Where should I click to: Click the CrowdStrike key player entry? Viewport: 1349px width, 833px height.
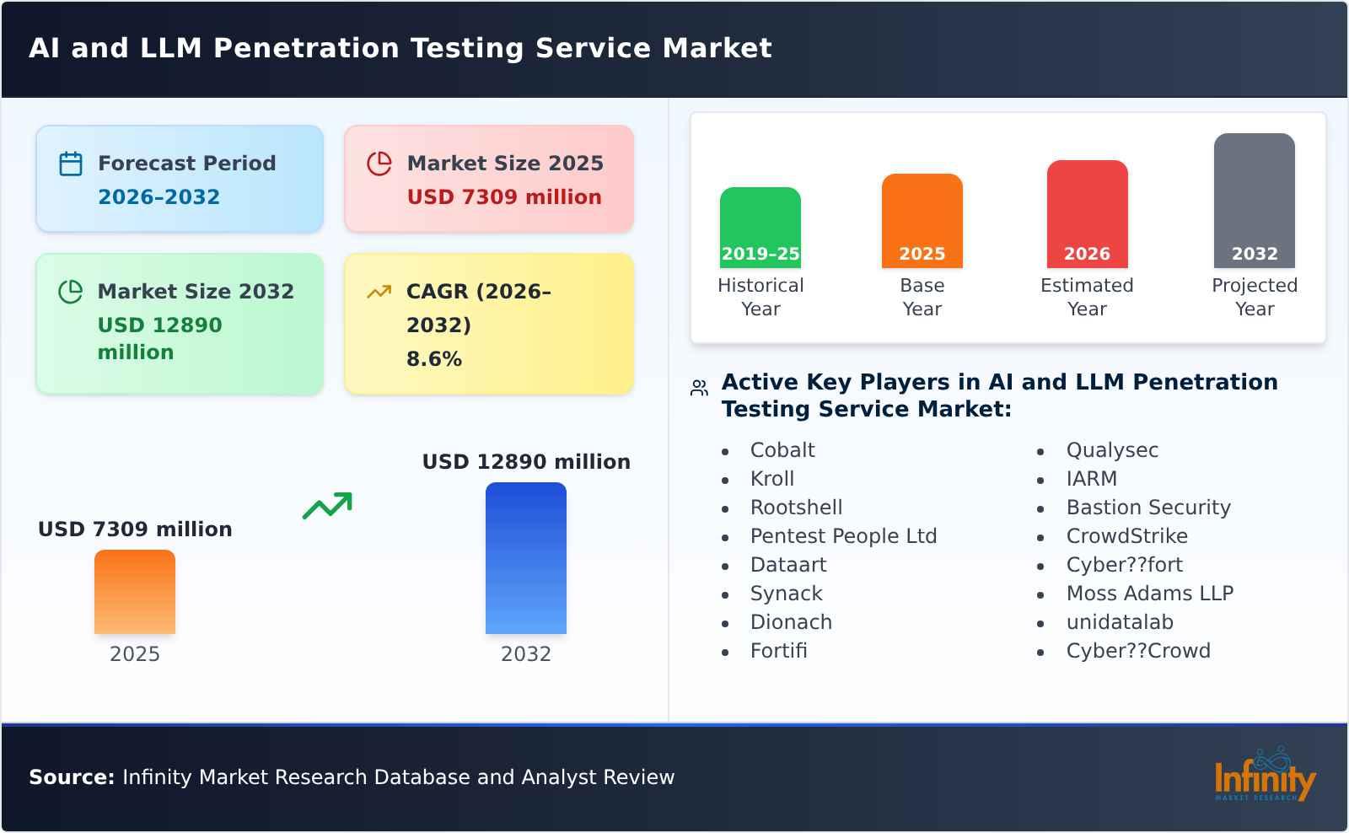(1127, 535)
